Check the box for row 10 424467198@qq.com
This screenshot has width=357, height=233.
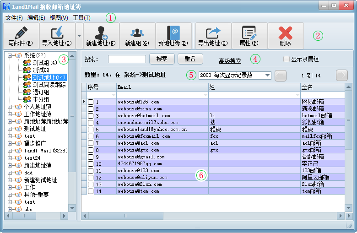91,164
